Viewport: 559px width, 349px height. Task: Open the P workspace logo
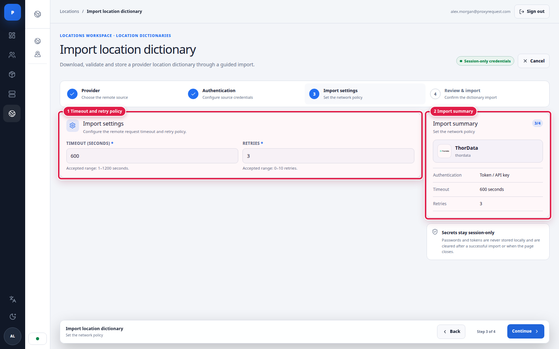[13, 12]
